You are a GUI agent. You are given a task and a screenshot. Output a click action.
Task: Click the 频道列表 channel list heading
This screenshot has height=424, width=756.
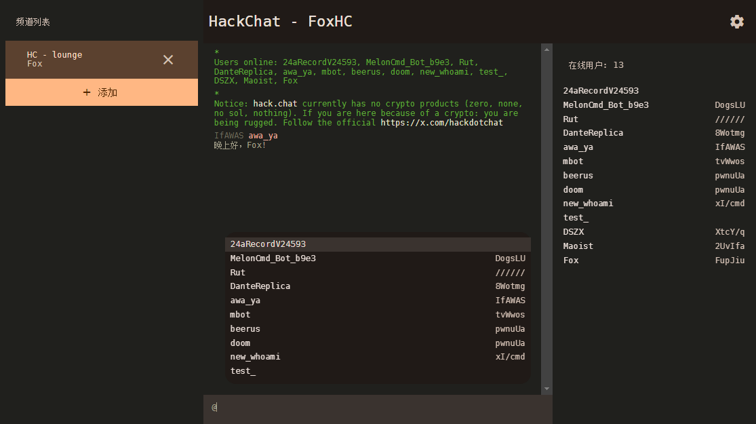click(x=33, y=22)
